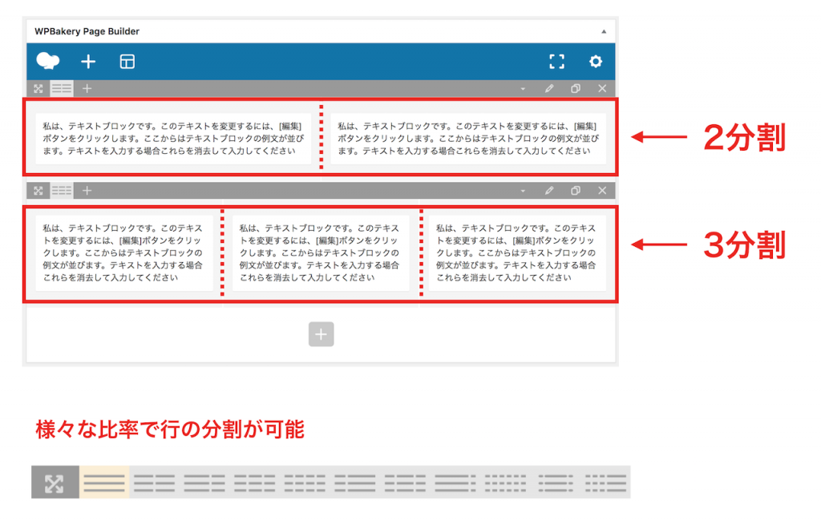Screen dimensions: 821x525
Task: Open the Templates icon in blue toolbar
Action: (127, 62)
